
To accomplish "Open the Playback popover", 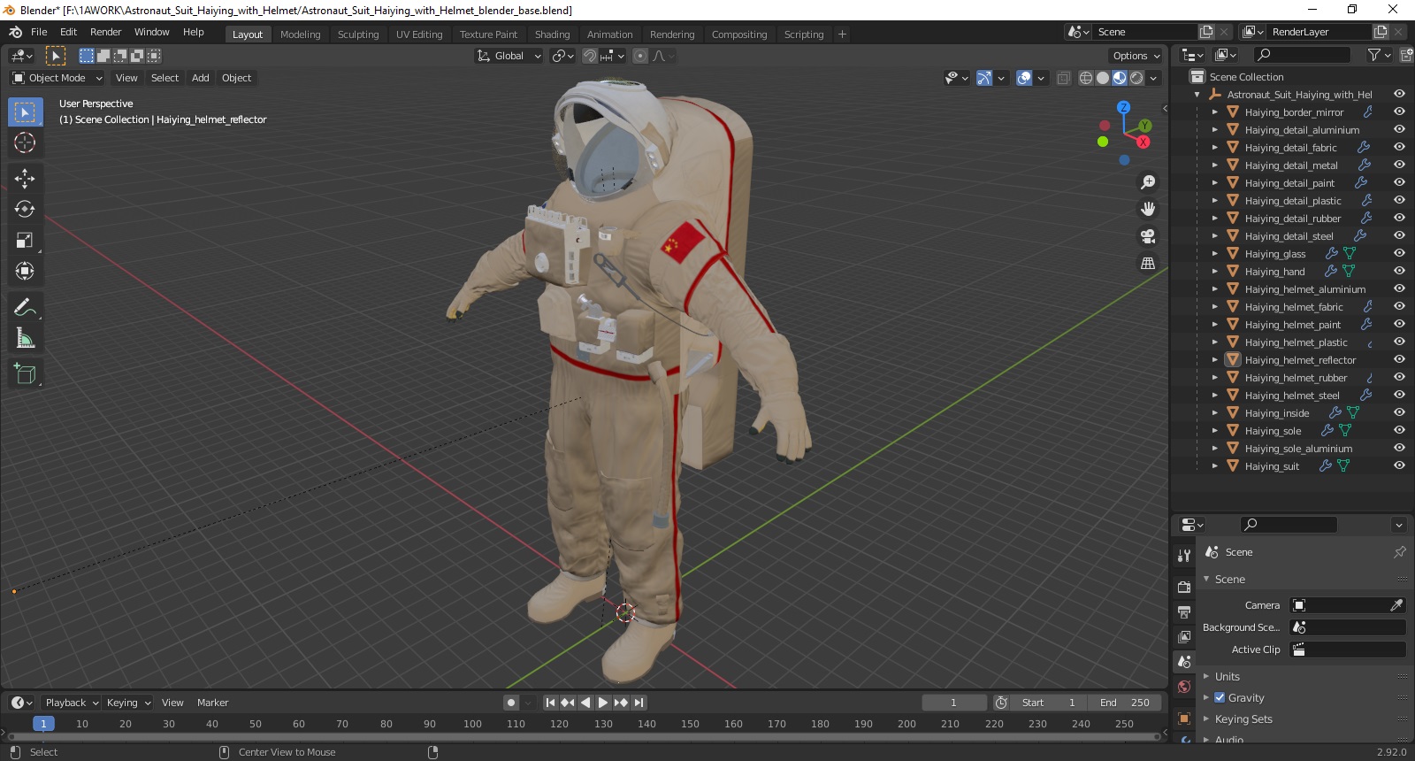I will coord(71,703).
